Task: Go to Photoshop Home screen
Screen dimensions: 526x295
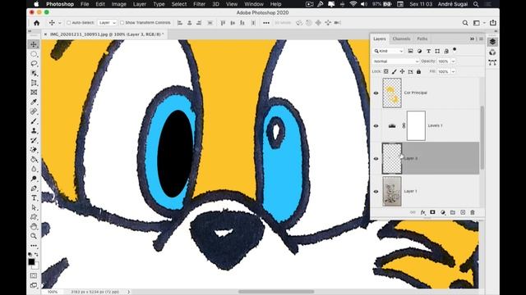Action: click(x=36, y=23)
